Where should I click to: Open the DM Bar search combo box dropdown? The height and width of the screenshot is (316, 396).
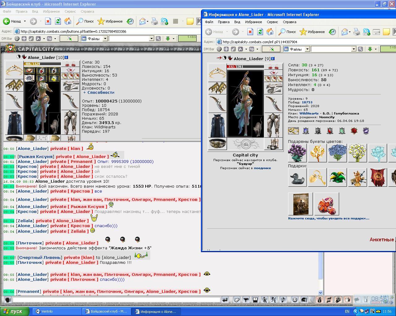coord(151,39)
